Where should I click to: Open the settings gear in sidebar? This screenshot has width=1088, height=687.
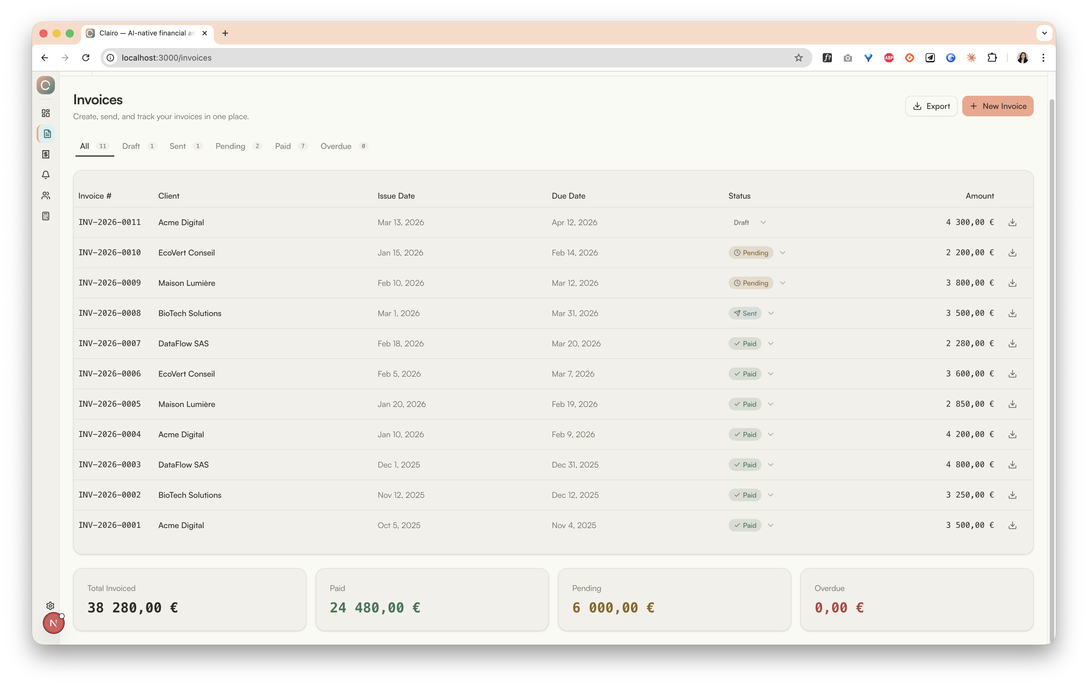click(x=50, y=606)
